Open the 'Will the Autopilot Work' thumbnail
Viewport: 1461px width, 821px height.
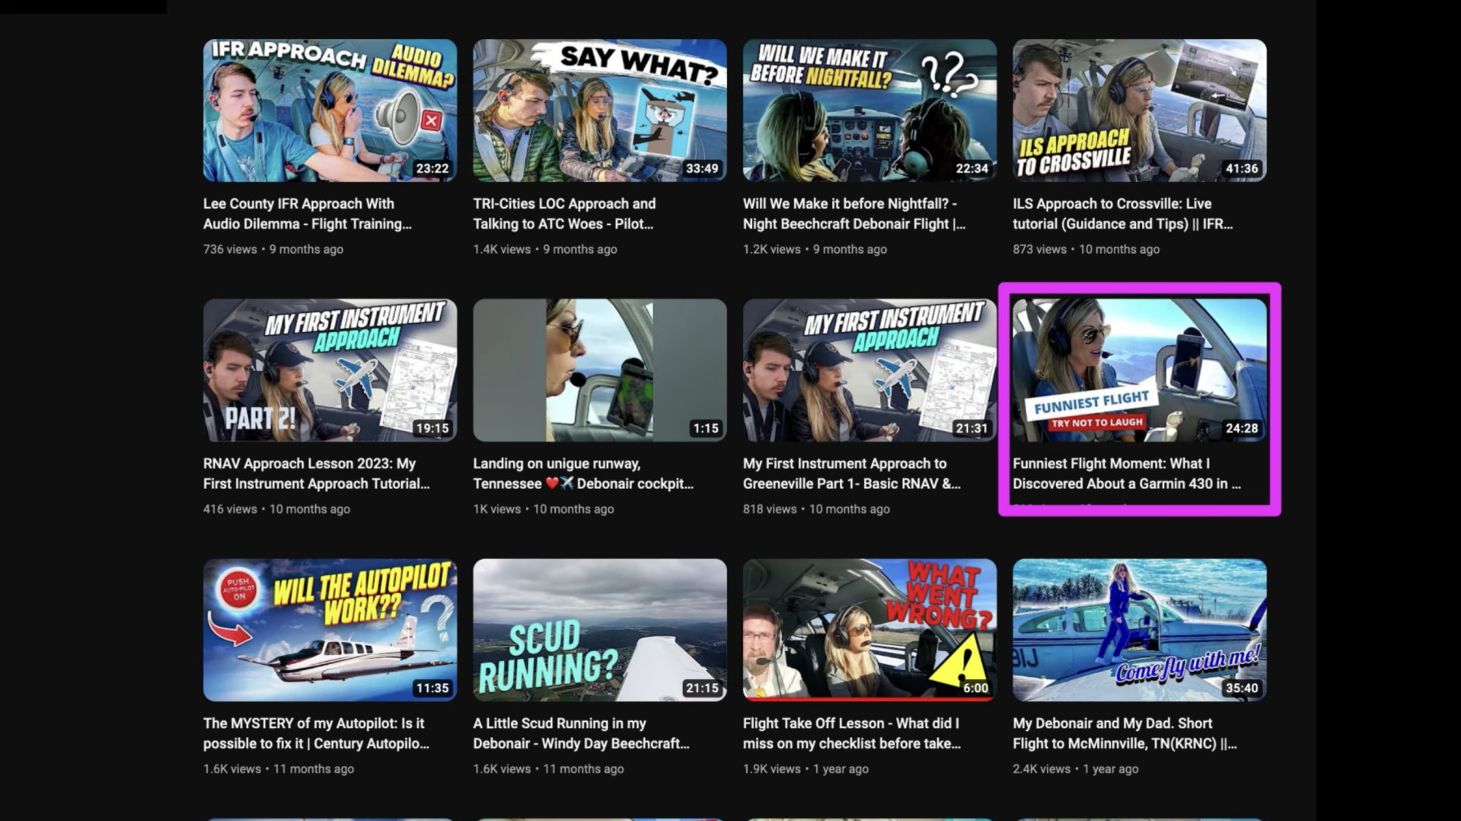tap(330, 630)
